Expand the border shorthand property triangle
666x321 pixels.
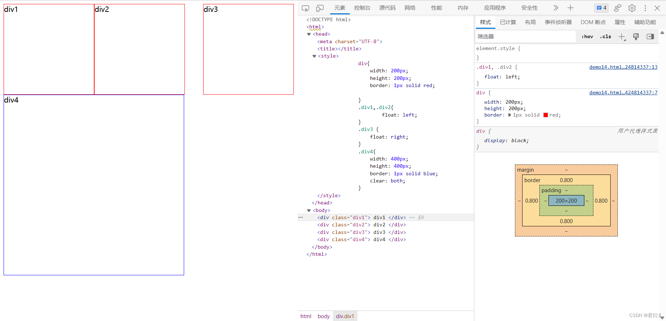[x=510, y=115]
